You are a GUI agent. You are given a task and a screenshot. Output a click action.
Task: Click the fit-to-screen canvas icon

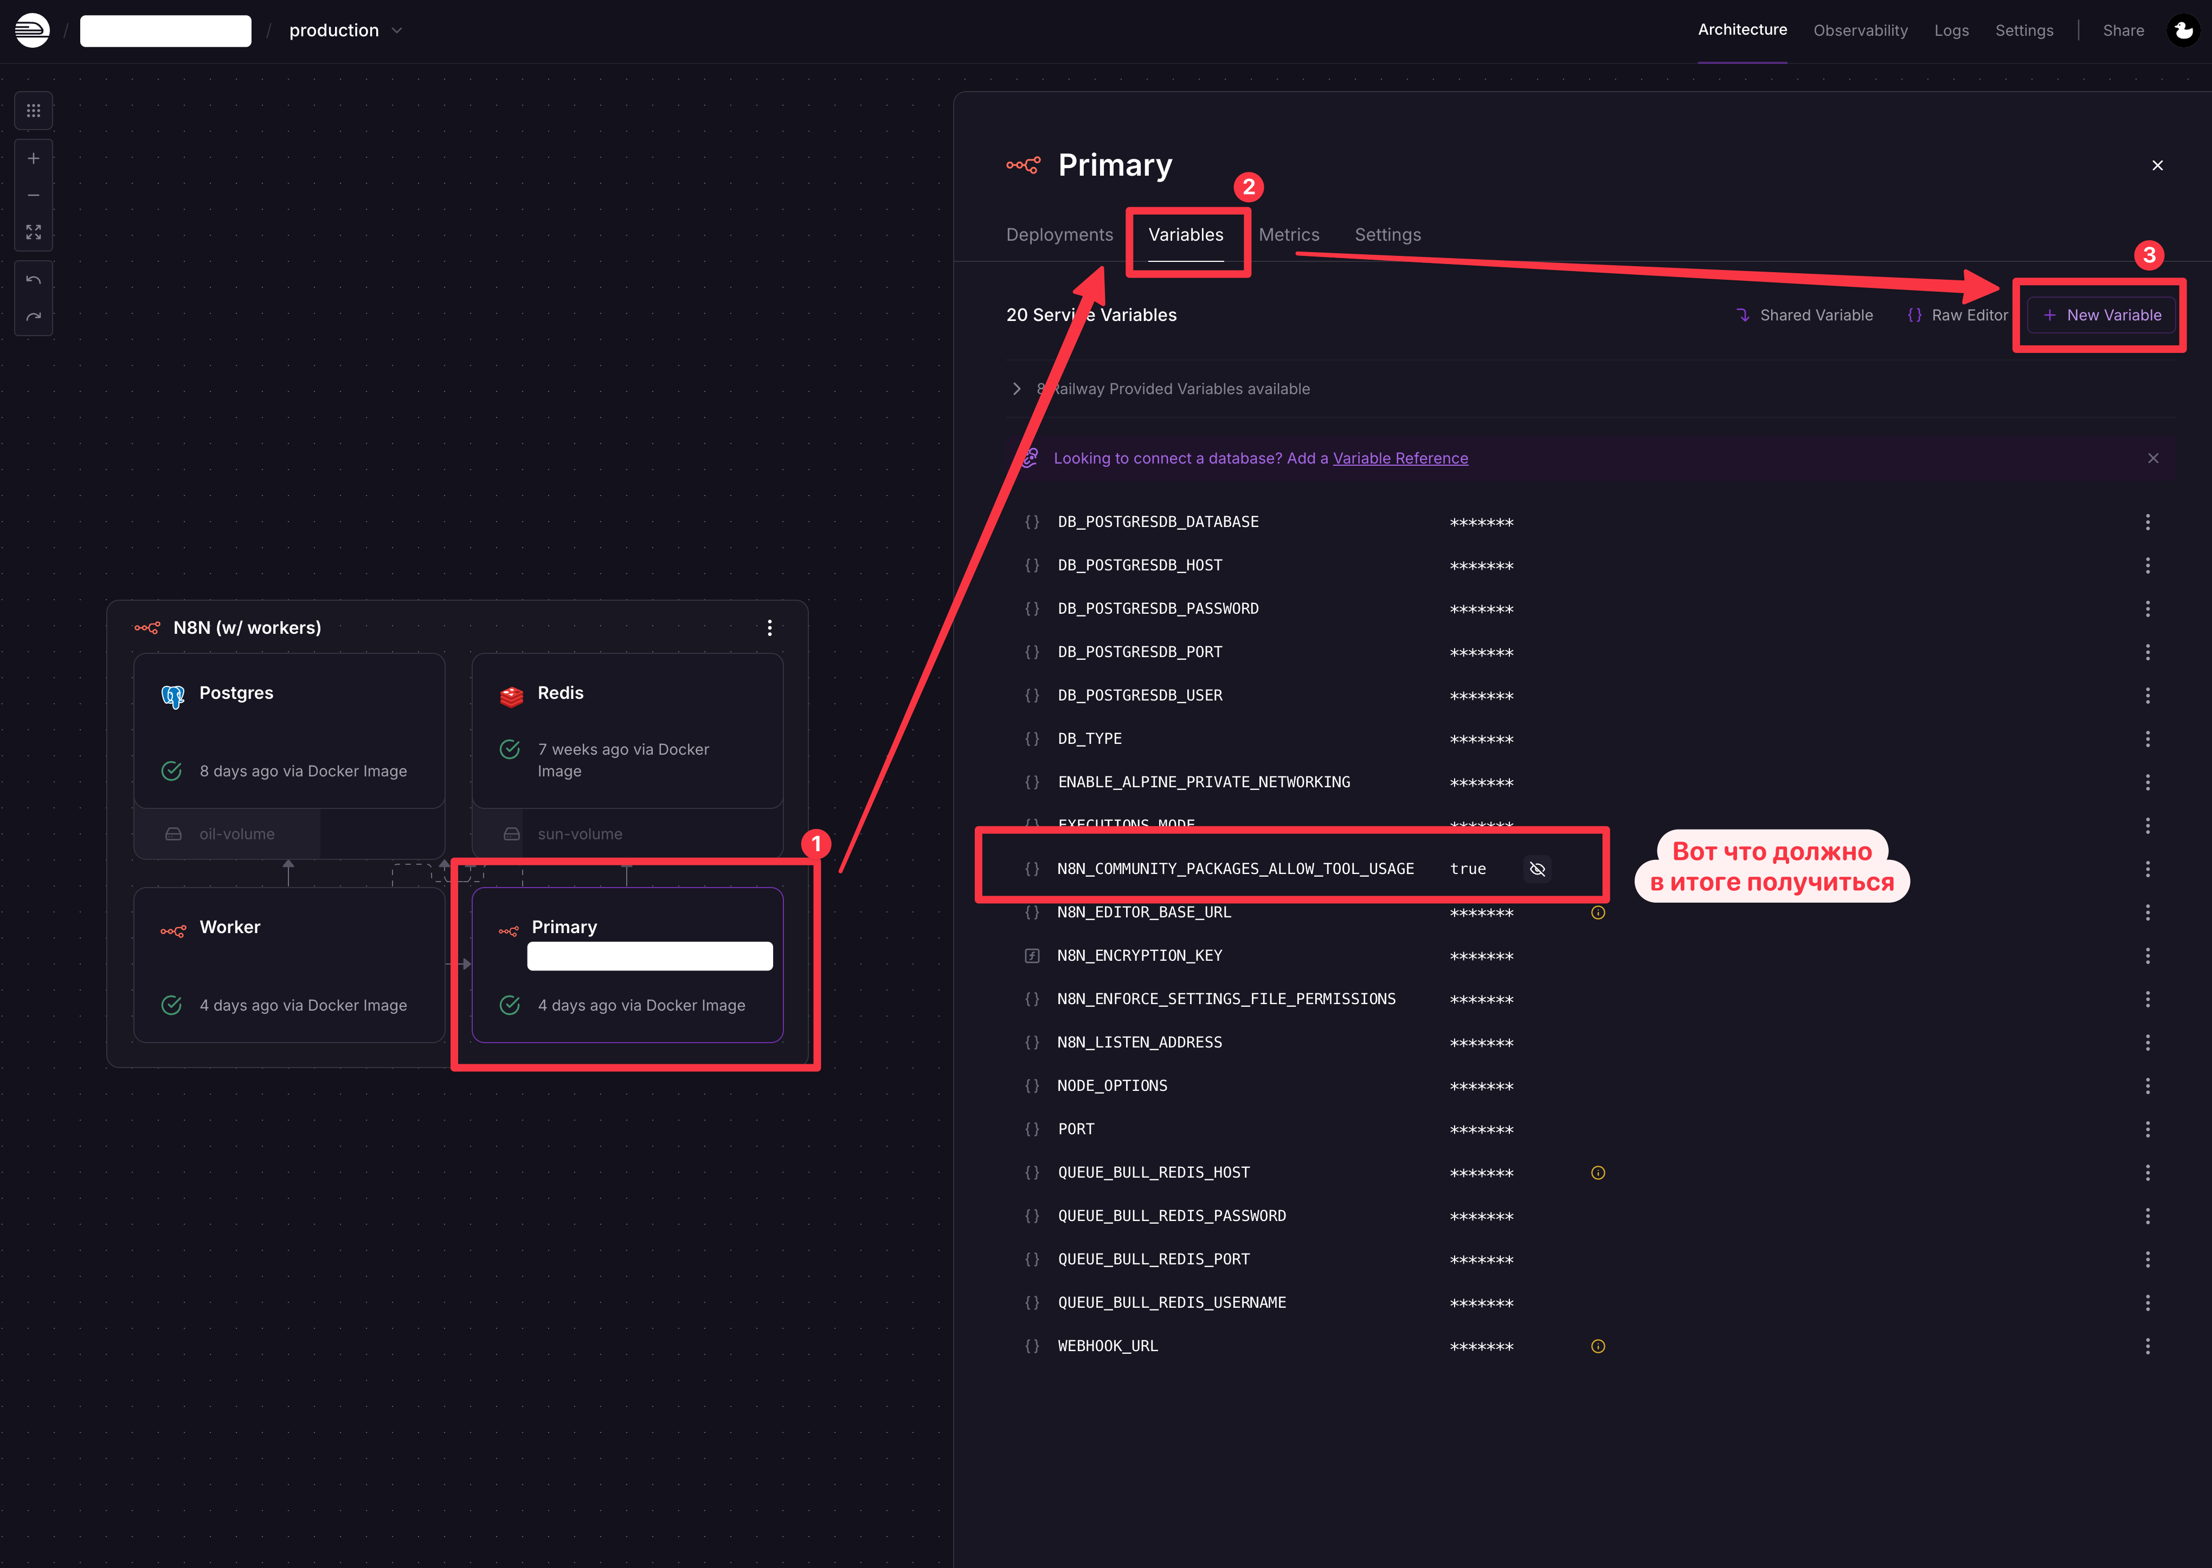34,233
